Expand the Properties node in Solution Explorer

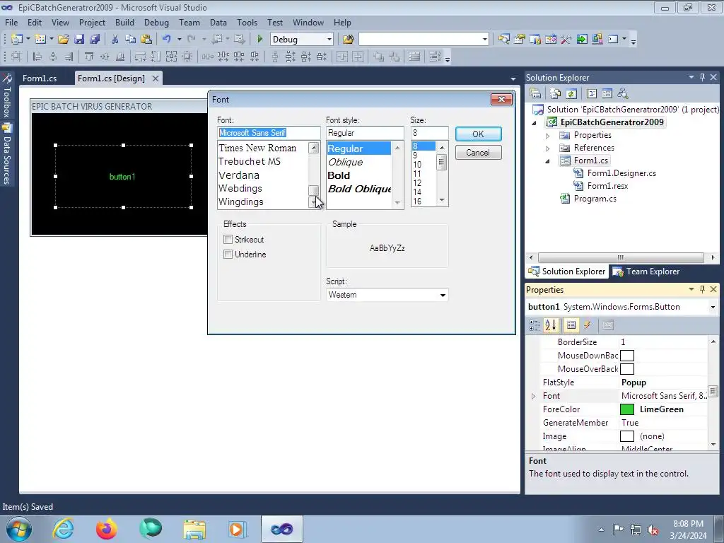(548, 136)
